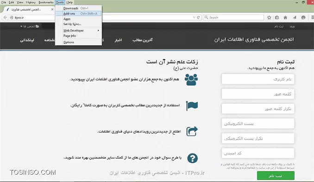Click the ثبت نام green button
The width and height of the screenshot is (314, 182).
(276, 176)
